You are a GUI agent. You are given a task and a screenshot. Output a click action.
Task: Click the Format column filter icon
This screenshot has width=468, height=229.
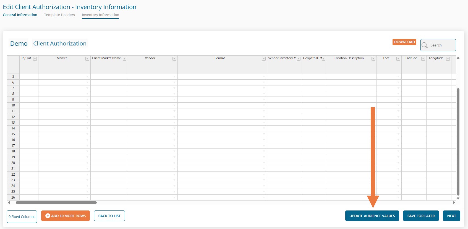coord(264,59)
